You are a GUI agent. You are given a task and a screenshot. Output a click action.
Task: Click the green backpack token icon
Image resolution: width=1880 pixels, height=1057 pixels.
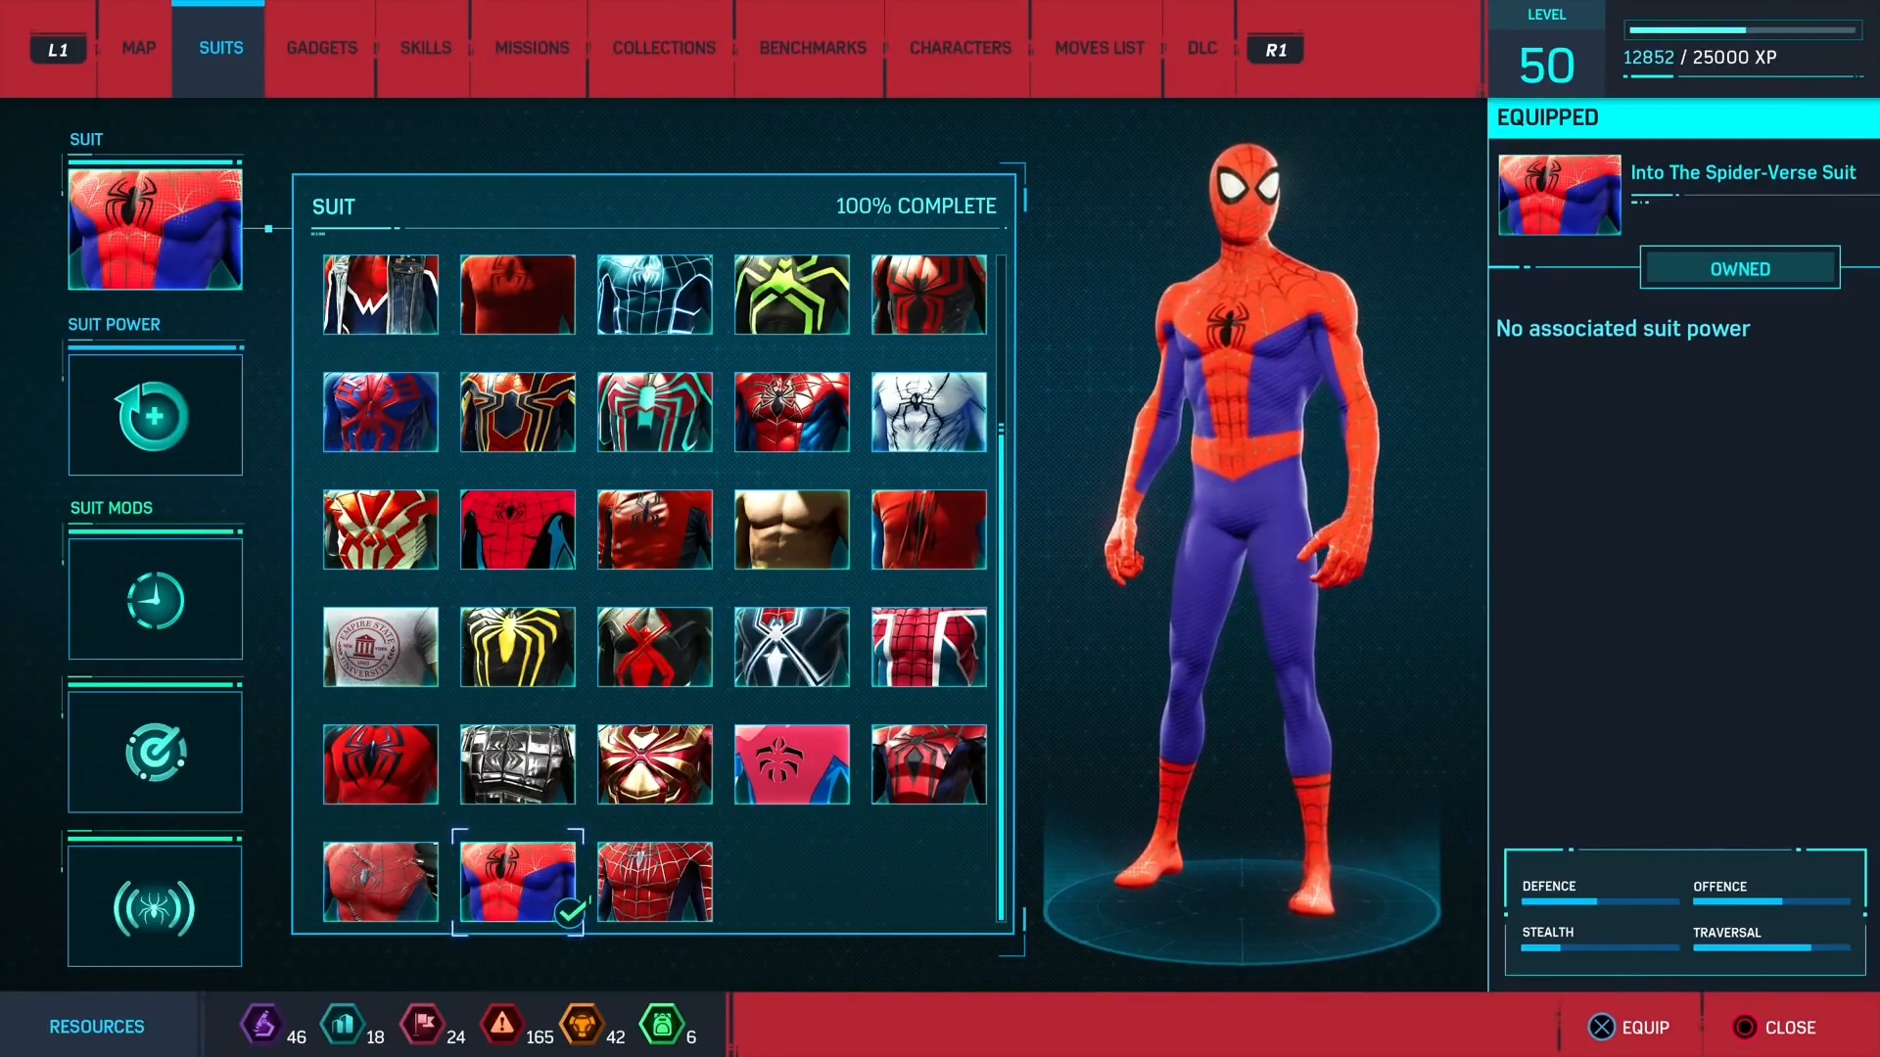click(662, 1025)
